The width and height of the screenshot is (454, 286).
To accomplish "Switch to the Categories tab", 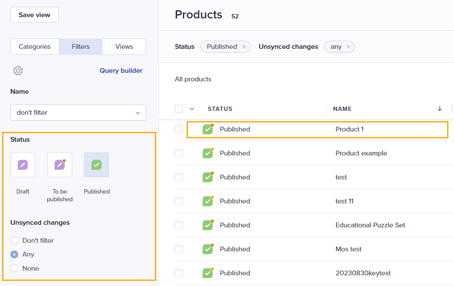I will [x=35, y=47].
